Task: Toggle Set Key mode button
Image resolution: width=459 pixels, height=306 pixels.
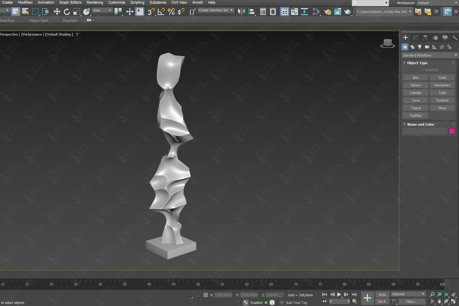Action: [x=382, y=301]
